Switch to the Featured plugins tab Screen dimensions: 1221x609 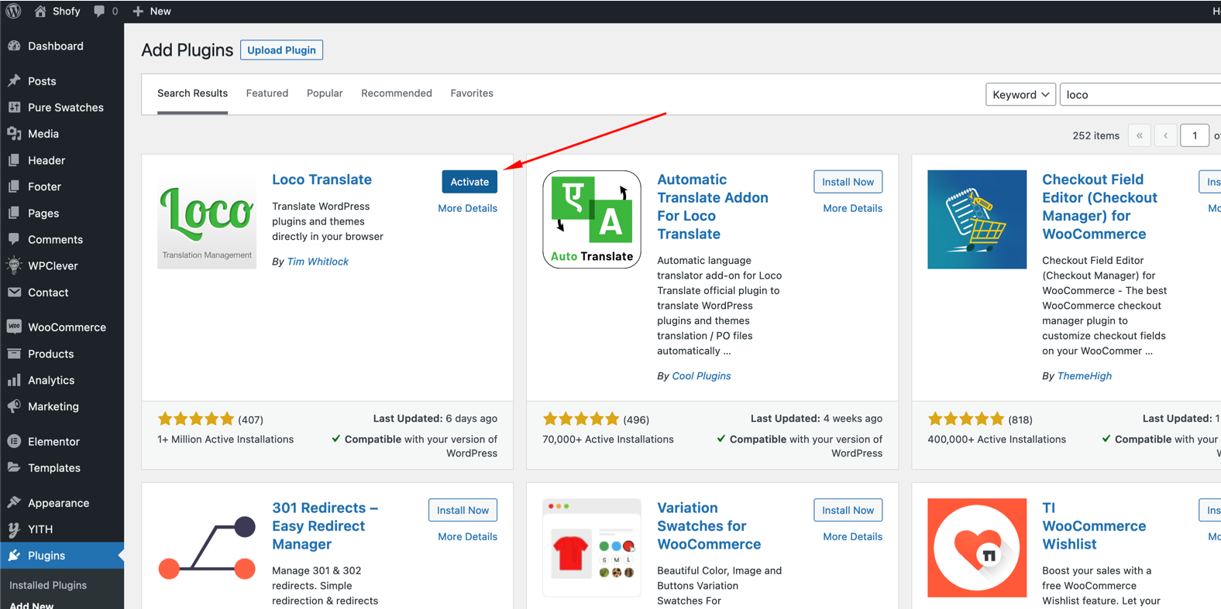click(x=267, y=93)
